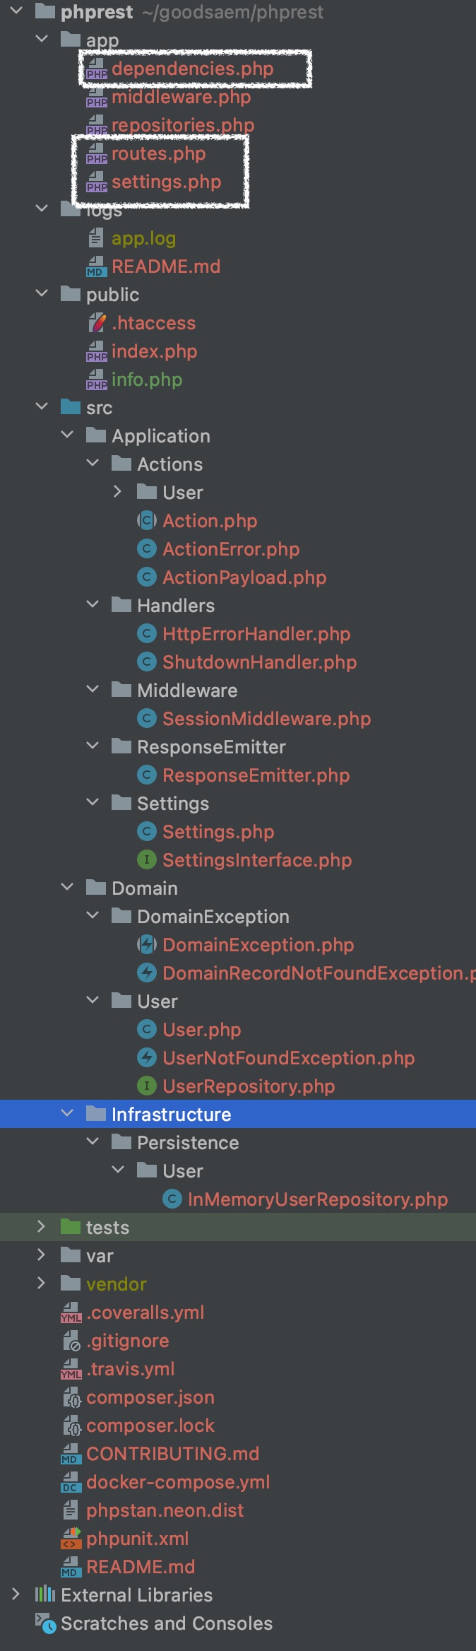The height and width of the screenshot is (1651, 476).
Task: Click the External Libraries bar-chart icon
Action: (x=45, y=1594)
